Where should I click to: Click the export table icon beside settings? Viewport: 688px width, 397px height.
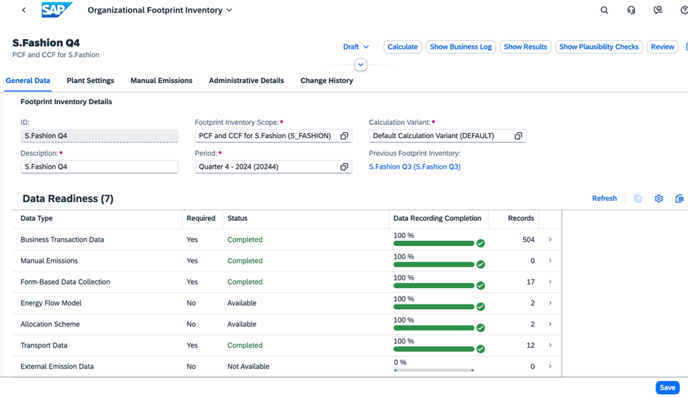pyautogui.click(x=679, y=199)
